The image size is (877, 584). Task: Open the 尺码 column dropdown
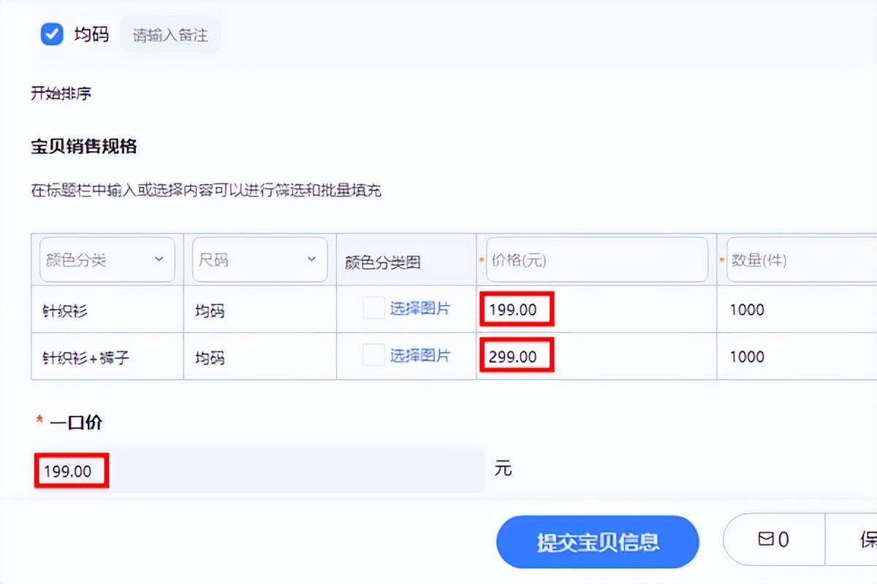click(x=259, y=259)
